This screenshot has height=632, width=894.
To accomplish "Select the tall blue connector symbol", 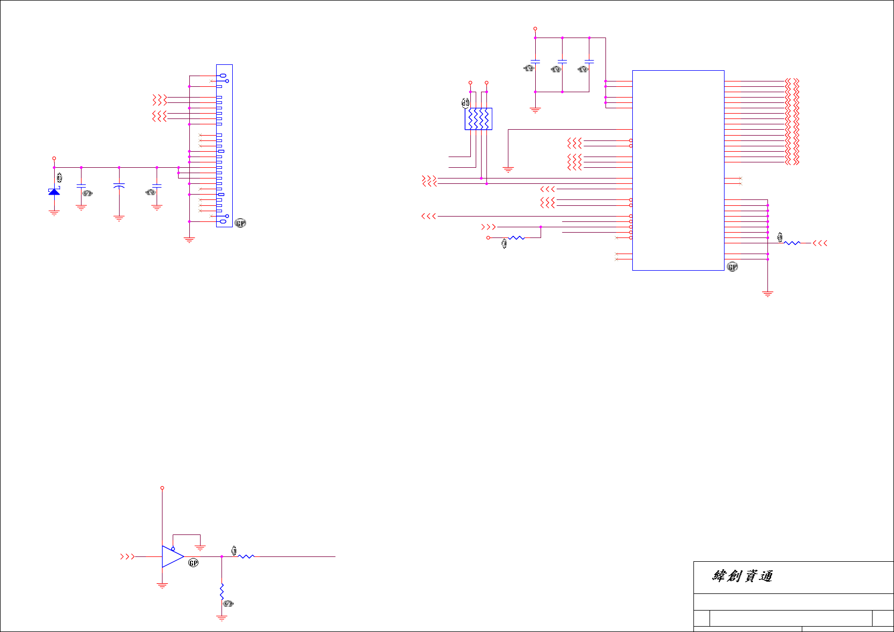I will click(224, 146).
